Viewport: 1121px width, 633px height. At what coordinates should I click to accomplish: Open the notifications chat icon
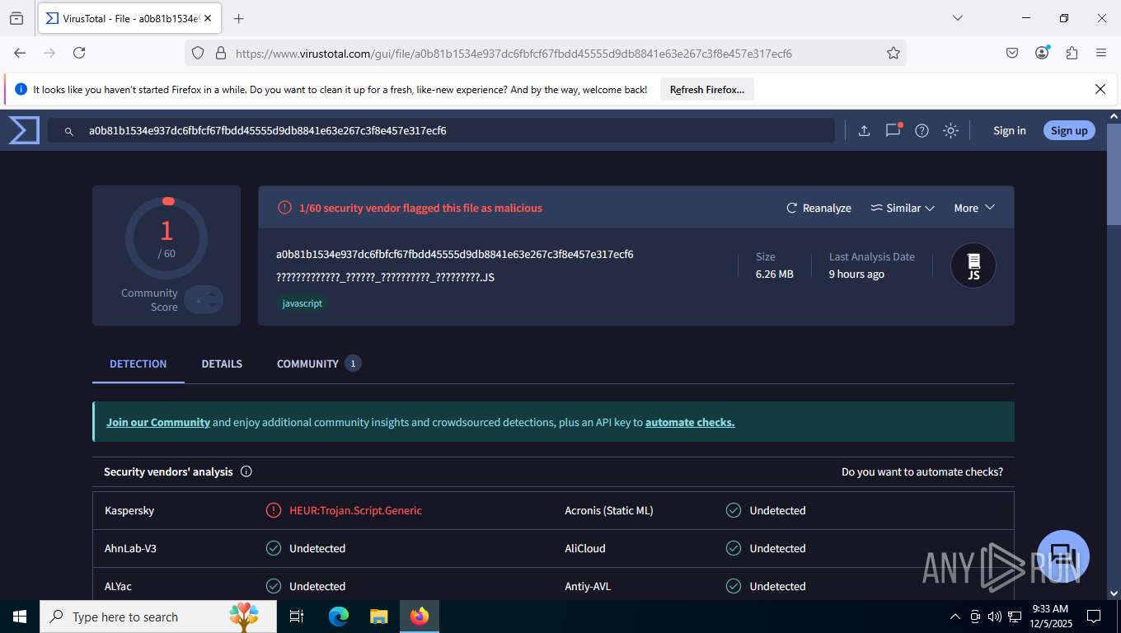pos(893,130)
